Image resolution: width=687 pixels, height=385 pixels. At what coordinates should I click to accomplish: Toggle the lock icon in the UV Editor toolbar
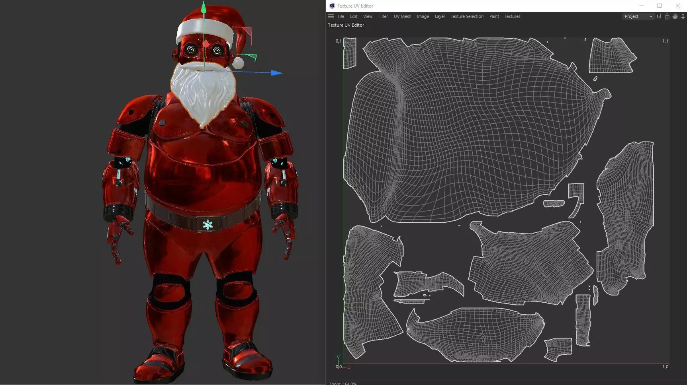(667, 16)
